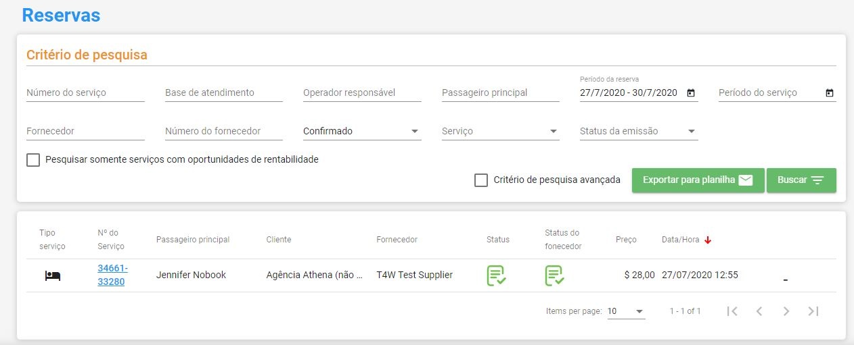The image size is (854, 345).
Task: Tick Critério de pesquisa avançada checkbox
Action: click(x=481, y=180)
